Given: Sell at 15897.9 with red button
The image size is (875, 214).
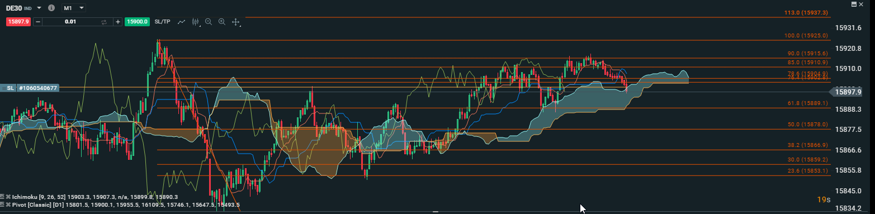Looking at the screenshot, I should [18, 22].
